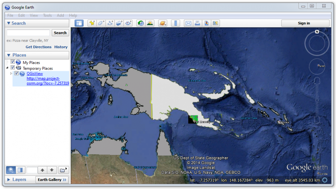This screenshot has width=336, height=189.
Task: Select the My Places tree item label
Action: 31,63
